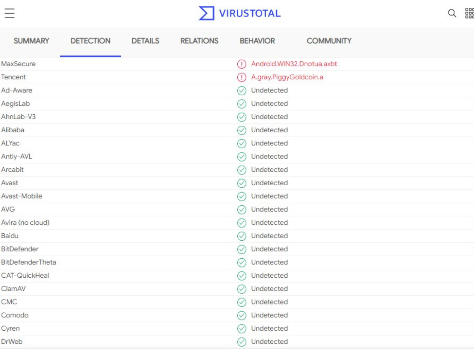
Task: Open the search magnifier icon
Action: (452, 13)
